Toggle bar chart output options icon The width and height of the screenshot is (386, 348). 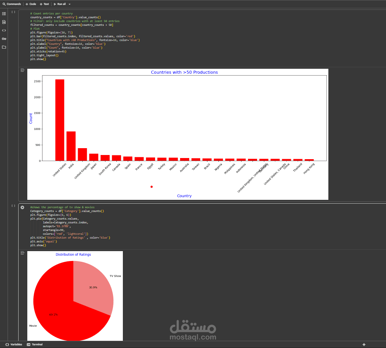tap(22, 70)
